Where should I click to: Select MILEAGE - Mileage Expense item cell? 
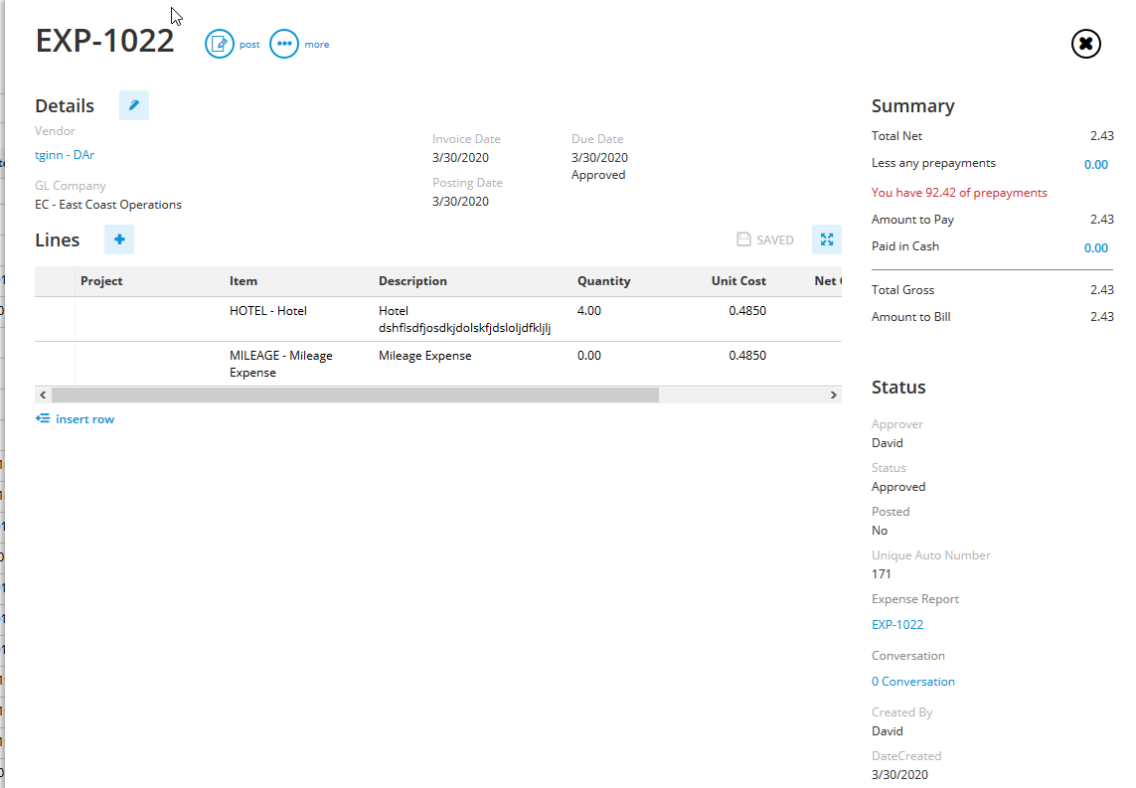tap(298, 364)
